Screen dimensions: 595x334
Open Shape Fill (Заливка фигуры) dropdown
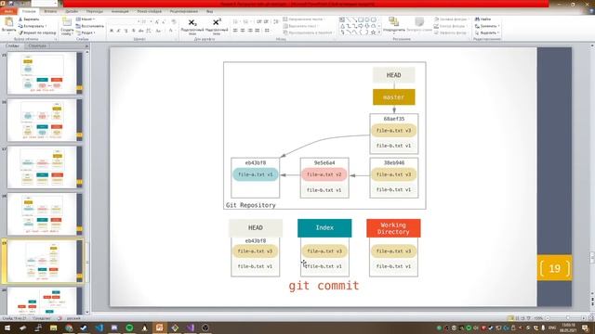[x=452, y=19]
